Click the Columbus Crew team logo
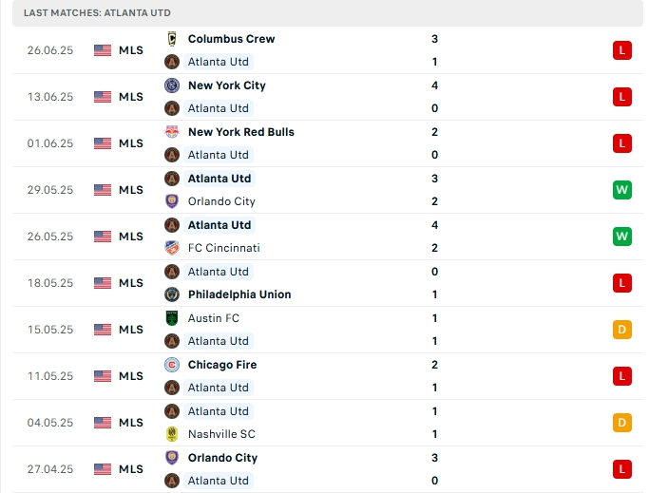This screenshot has width=649, height=493. coord(172,39)
